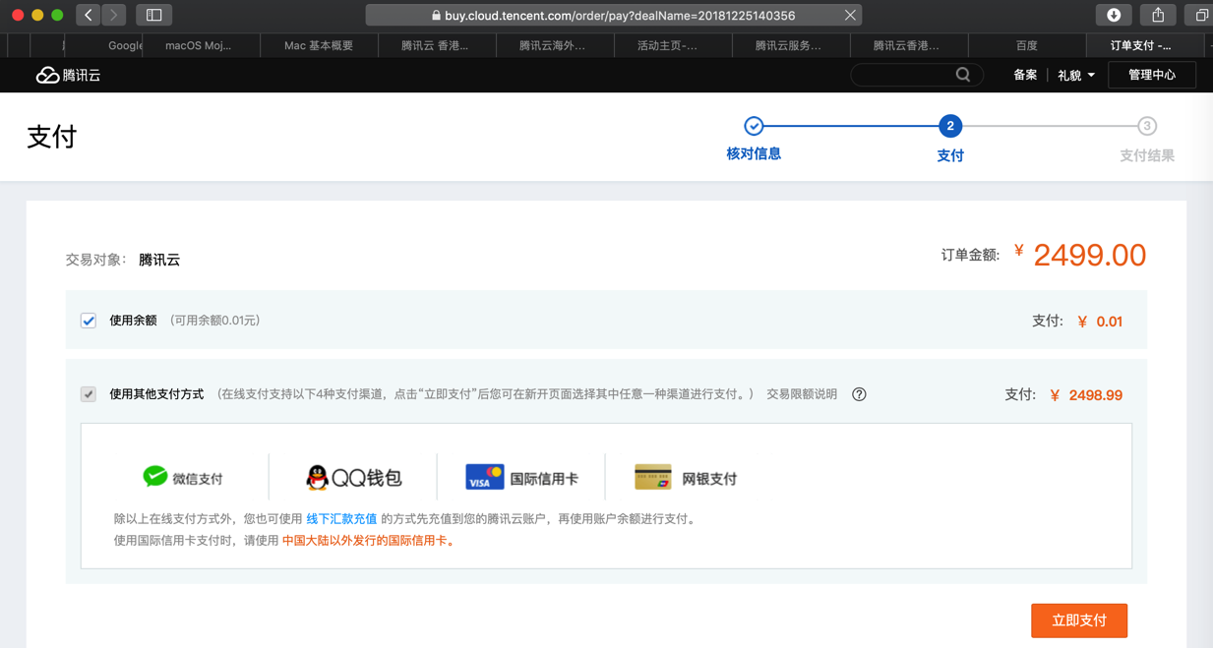The image size is (1213, 648).
Task: Choose the Visa international credit card icon
Action: [484, 477]
